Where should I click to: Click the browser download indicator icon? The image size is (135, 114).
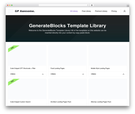[x=92, y=5]
